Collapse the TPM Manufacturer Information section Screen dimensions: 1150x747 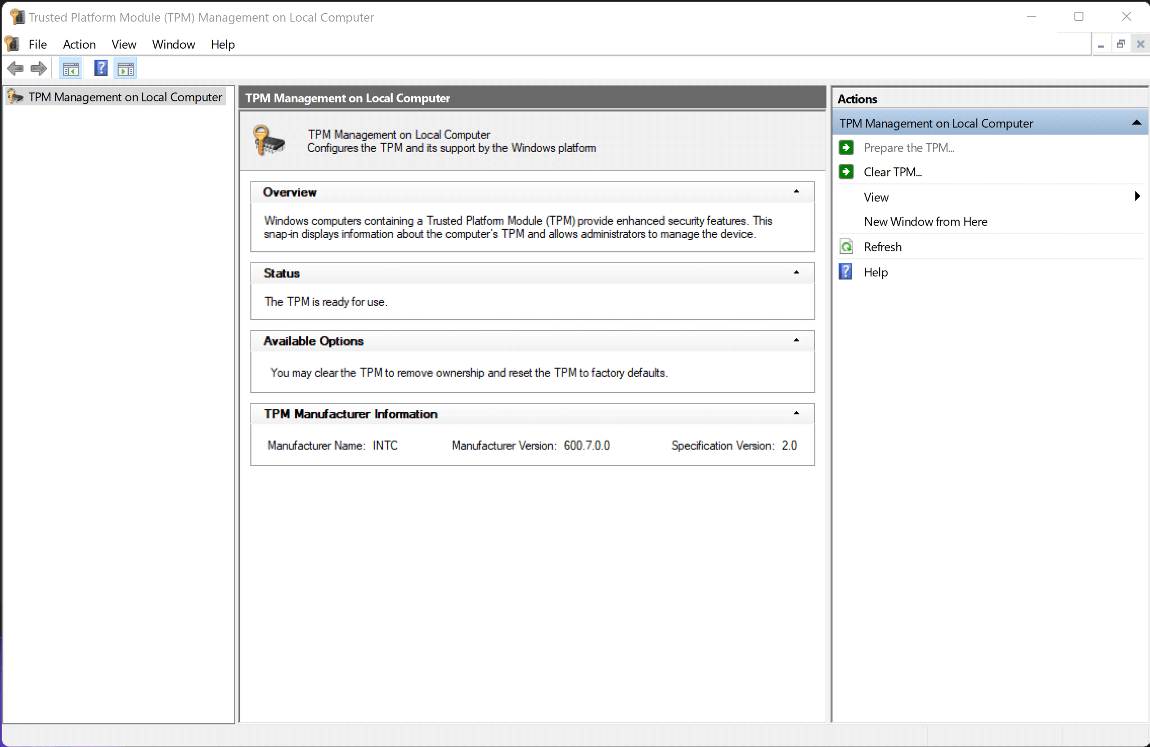point(796,414)
